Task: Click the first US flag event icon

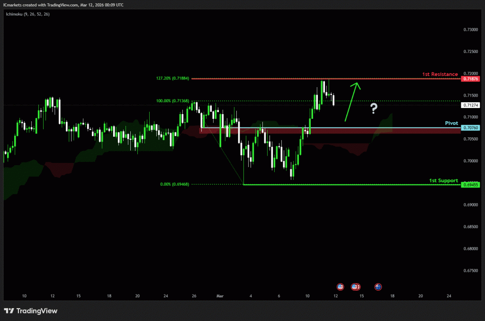Action: pyautogui.click(x=340, y=287)
